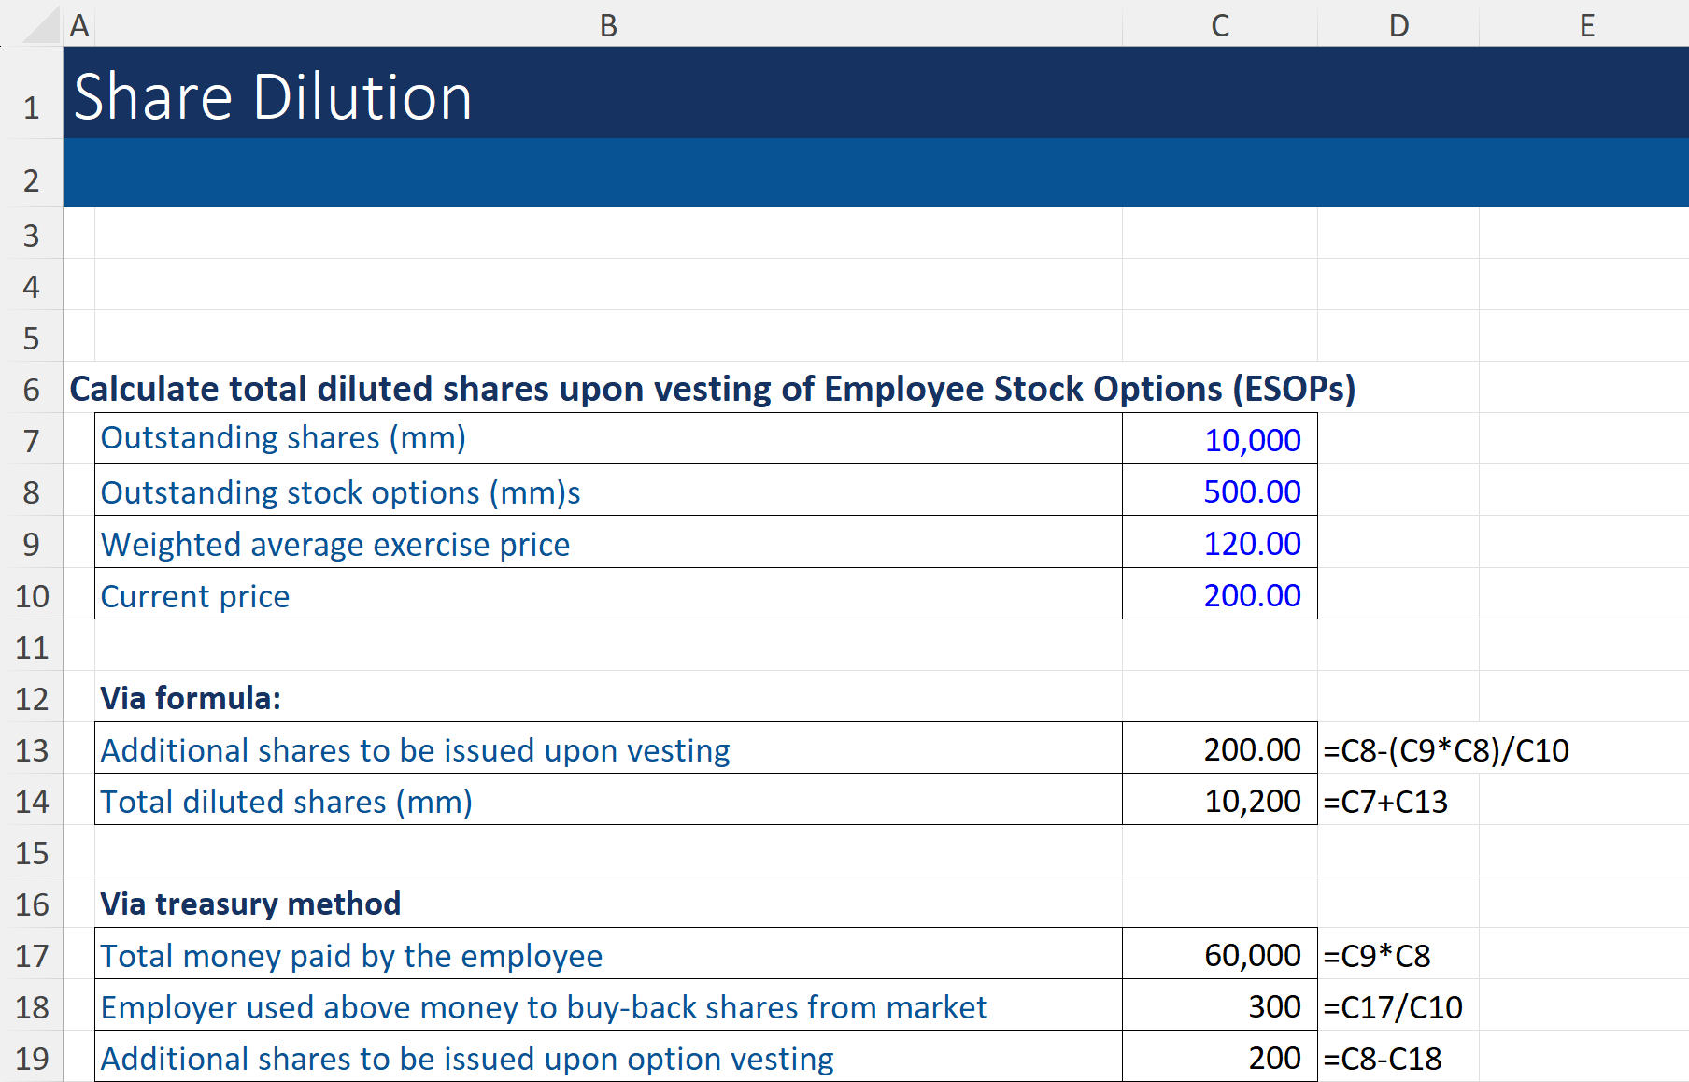Select row header 14
Image resolution: width=1689 pixels, height=1082 pixels.
[x=33, y=802]
